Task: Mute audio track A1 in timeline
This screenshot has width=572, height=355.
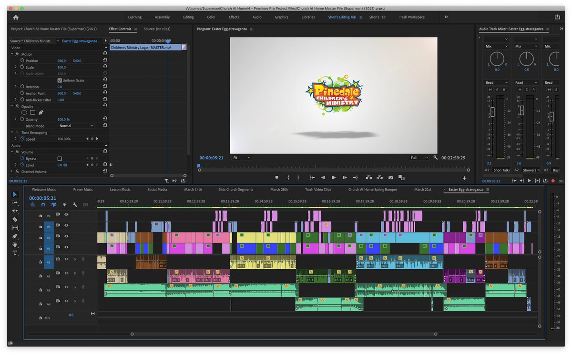Action: coord(66,259)
